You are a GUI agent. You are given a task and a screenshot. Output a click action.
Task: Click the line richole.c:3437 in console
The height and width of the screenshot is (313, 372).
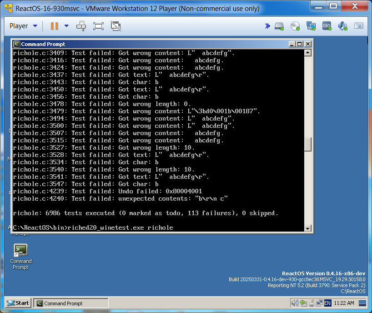[x=111, y=75]
